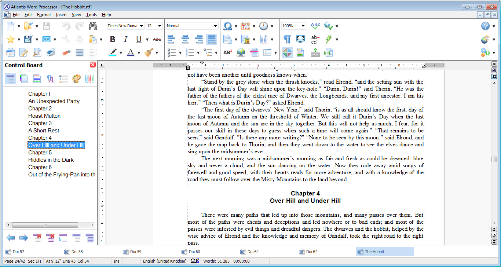The height and width of the screenshot is (267, 501).
Task: Open the palette icon in Control Board
Action: click(76, 79)
